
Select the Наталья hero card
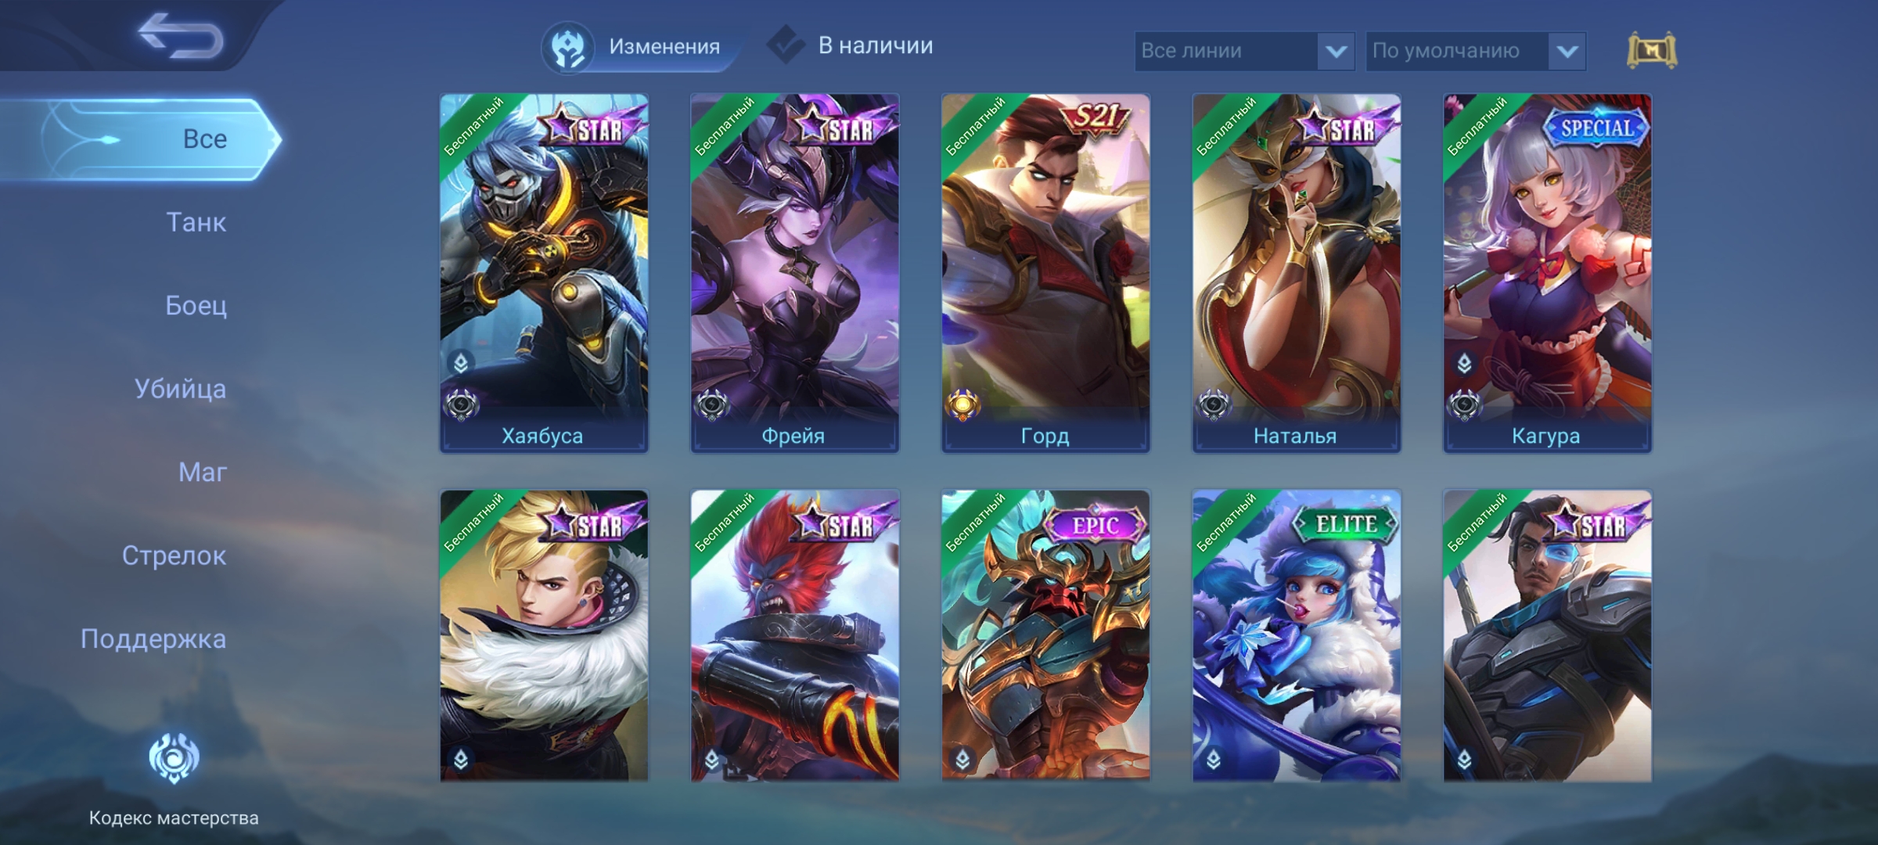tap(1296, 273)
